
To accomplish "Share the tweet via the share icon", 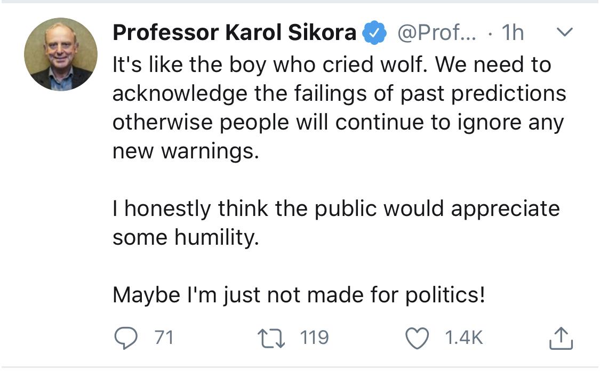I will pyautogui.click(x=561, y=338).
